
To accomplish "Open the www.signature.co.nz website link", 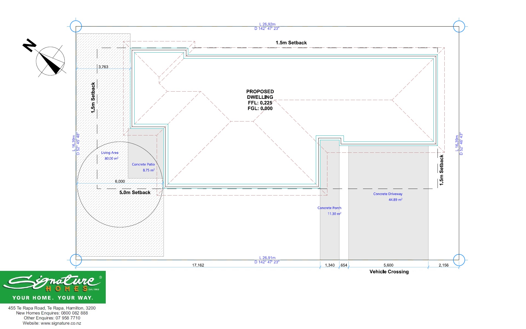I will (x=61, y=323).
